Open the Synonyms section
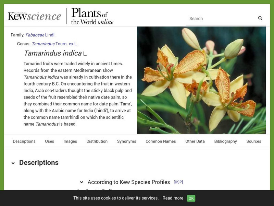This screenshot has width=274, height=206. pyautogui.click(x=127, y=141)
